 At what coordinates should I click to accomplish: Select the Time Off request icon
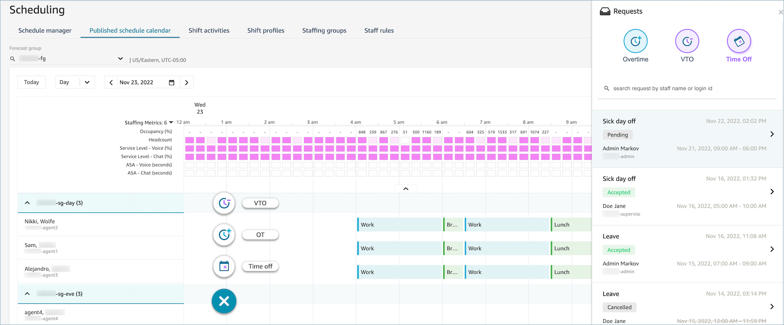pyautogui.click(x=739, y=41)
